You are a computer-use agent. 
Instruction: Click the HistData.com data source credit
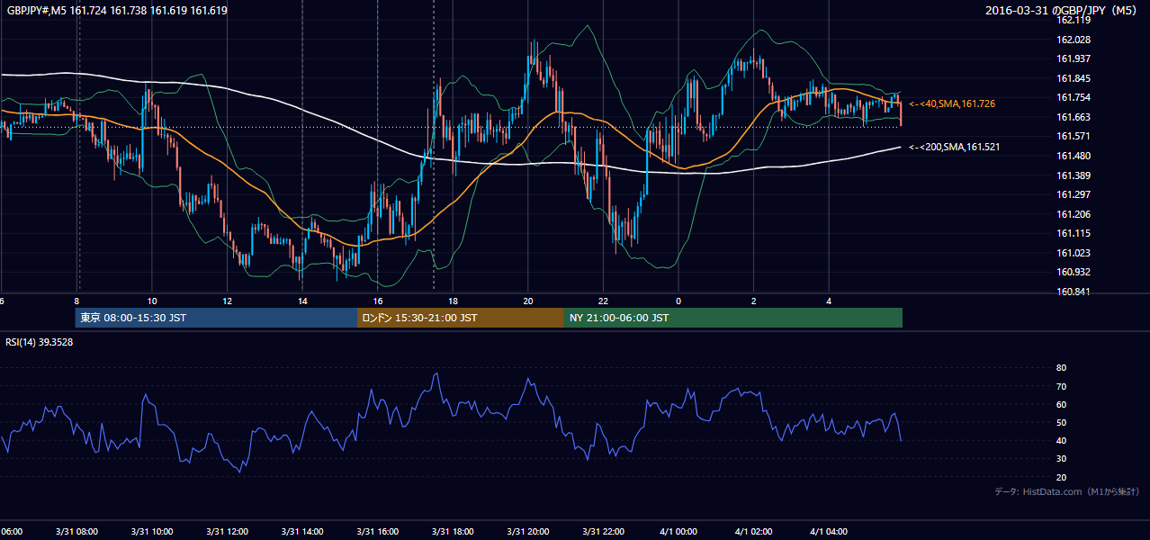pyautogui.click(x=1067, y=491)
